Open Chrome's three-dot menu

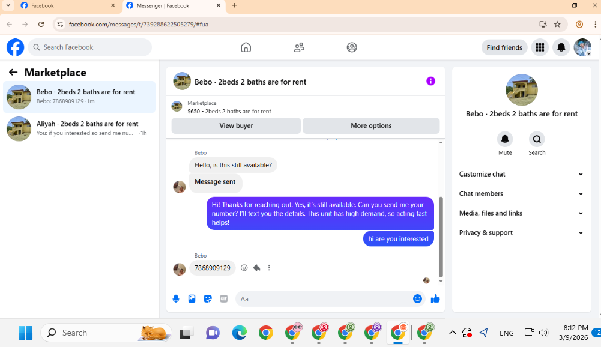(x=595, y=24)
